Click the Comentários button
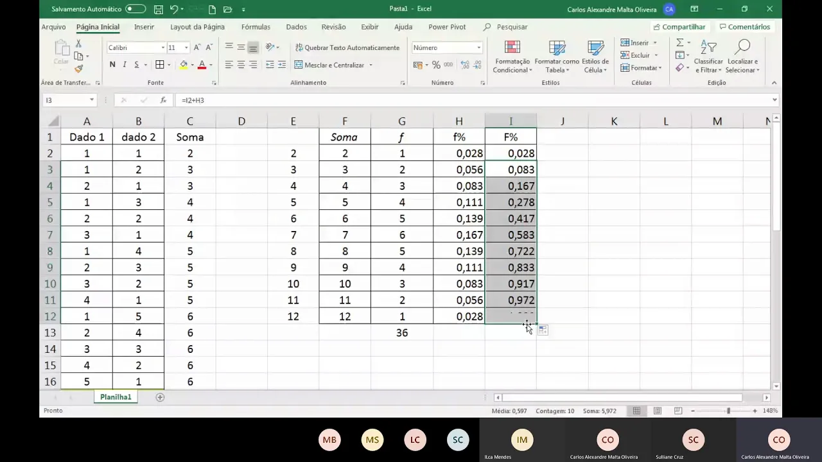822x462 pixels. (x=745, y=27)
